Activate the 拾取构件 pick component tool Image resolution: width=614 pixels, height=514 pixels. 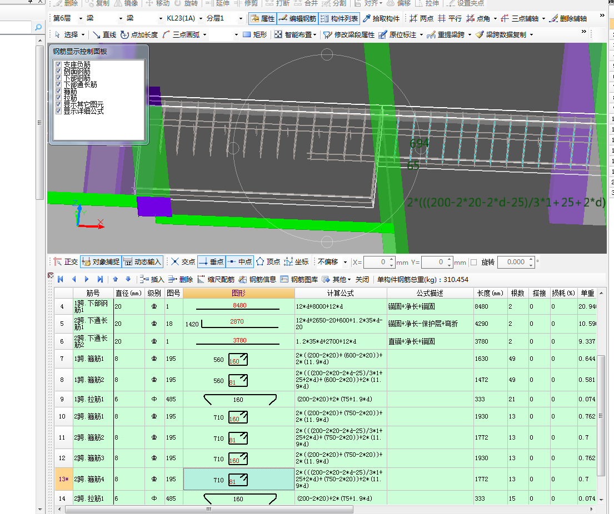pos(381,18)
